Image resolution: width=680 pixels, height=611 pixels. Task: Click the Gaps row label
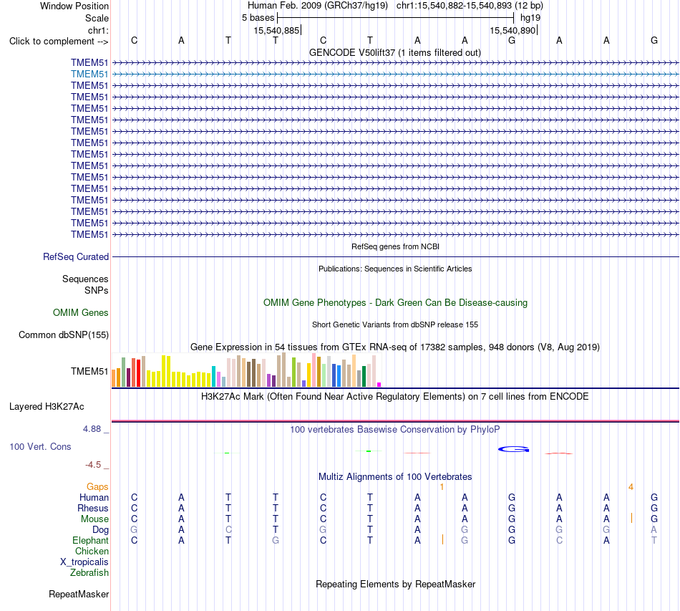97,487
